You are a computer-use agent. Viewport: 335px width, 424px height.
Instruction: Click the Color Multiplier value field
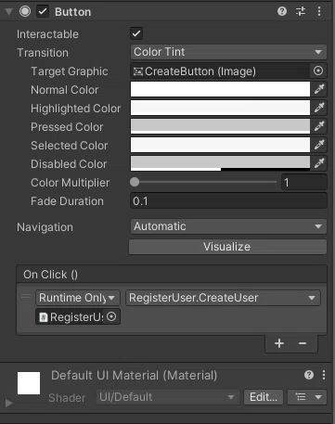pyautogui.click(x=303, y=182)
